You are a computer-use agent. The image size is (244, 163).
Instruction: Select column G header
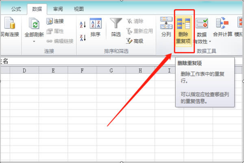click(x=111, y=71)
